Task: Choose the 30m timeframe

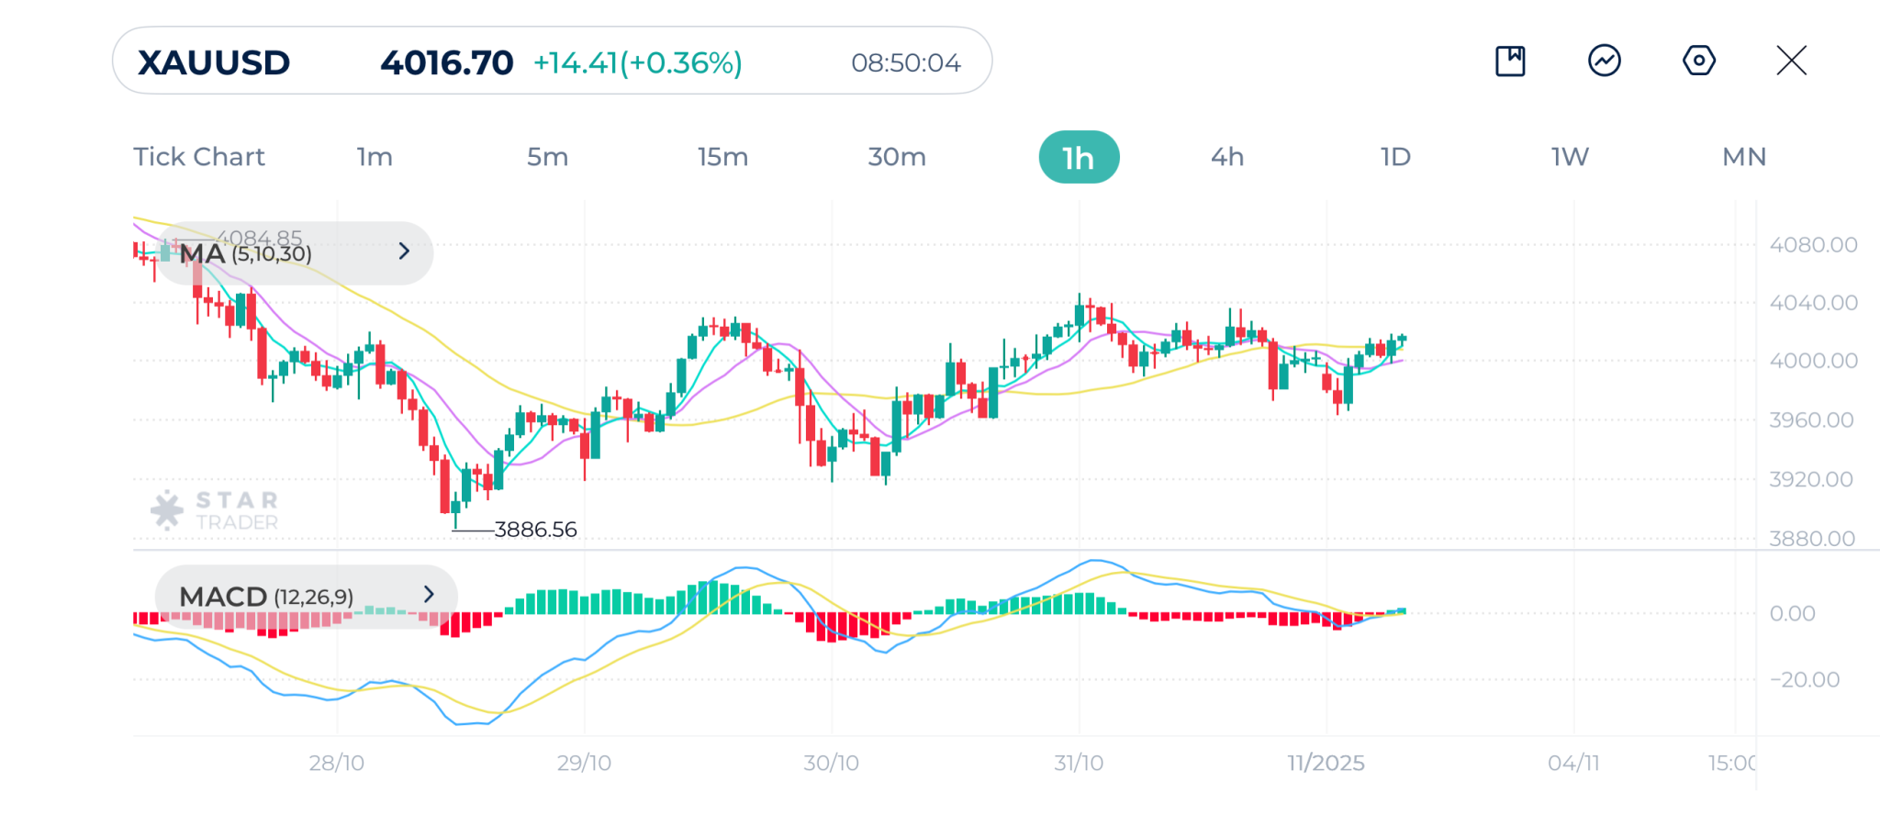Action: 897,157
